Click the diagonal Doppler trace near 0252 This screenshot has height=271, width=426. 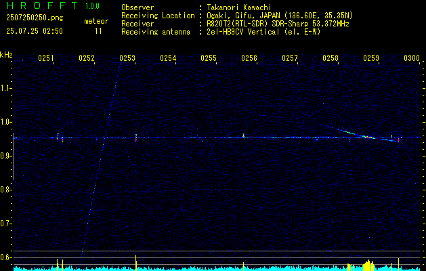pyautogui.click(x=100, y=163)
